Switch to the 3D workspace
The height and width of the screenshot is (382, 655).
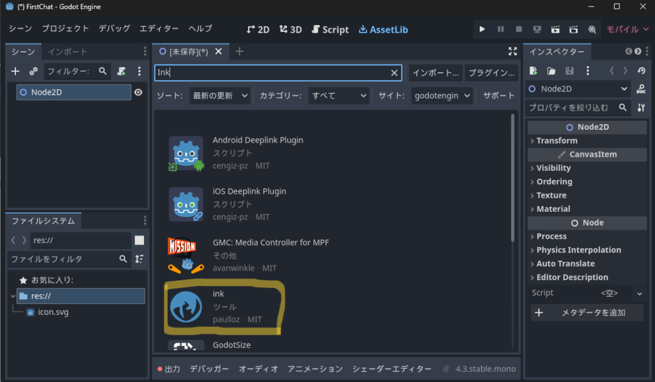click(x=291, y=29)
